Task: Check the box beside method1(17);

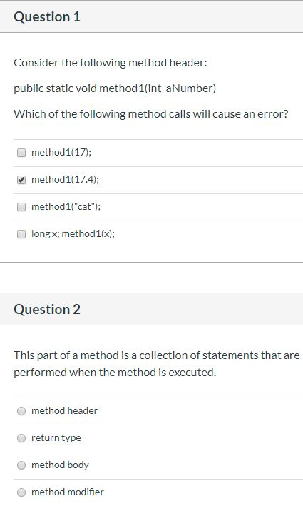Action: (21, 153)
